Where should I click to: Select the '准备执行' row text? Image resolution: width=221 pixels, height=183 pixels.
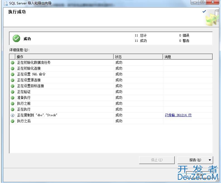pos(24,98)
